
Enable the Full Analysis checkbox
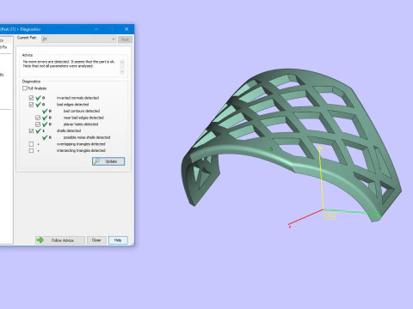point(25,88)
